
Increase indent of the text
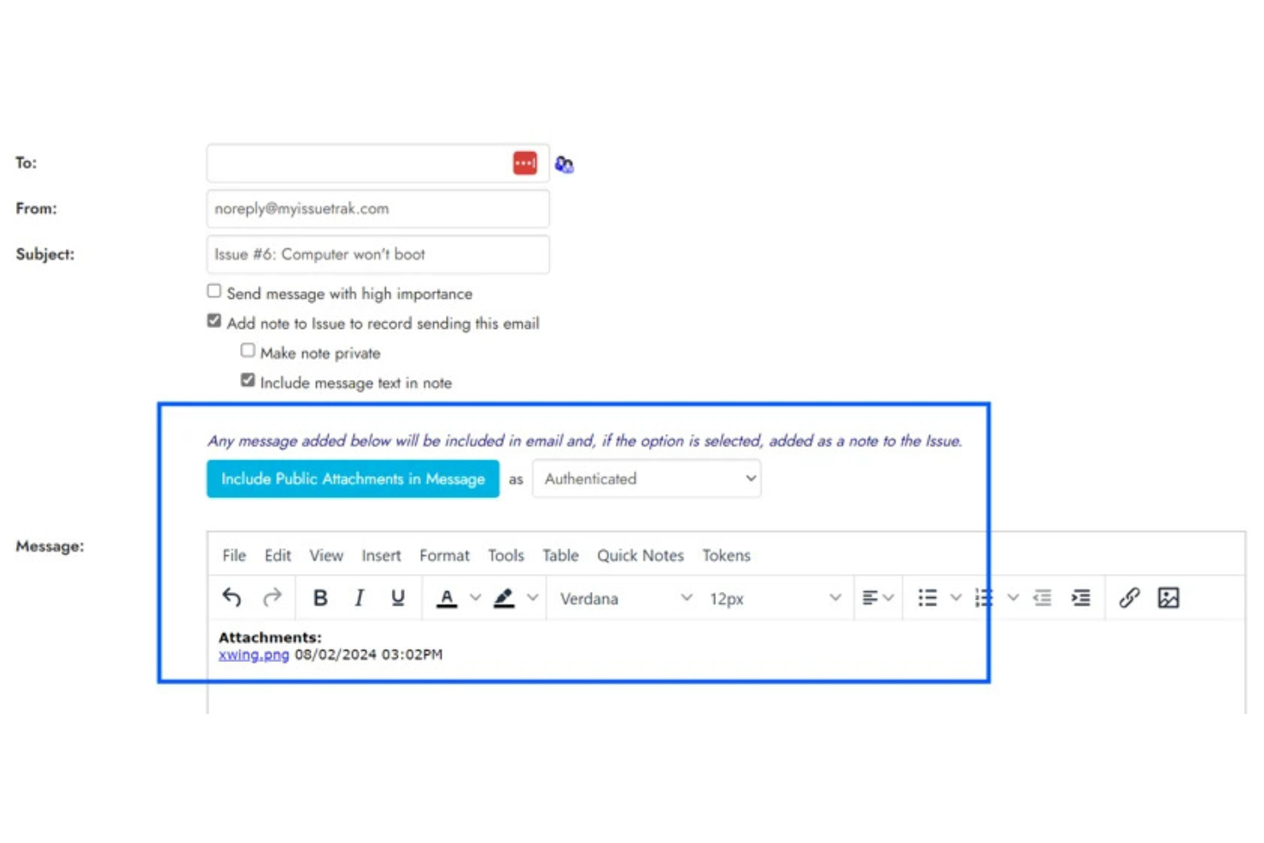click(x=1081, y=598)
